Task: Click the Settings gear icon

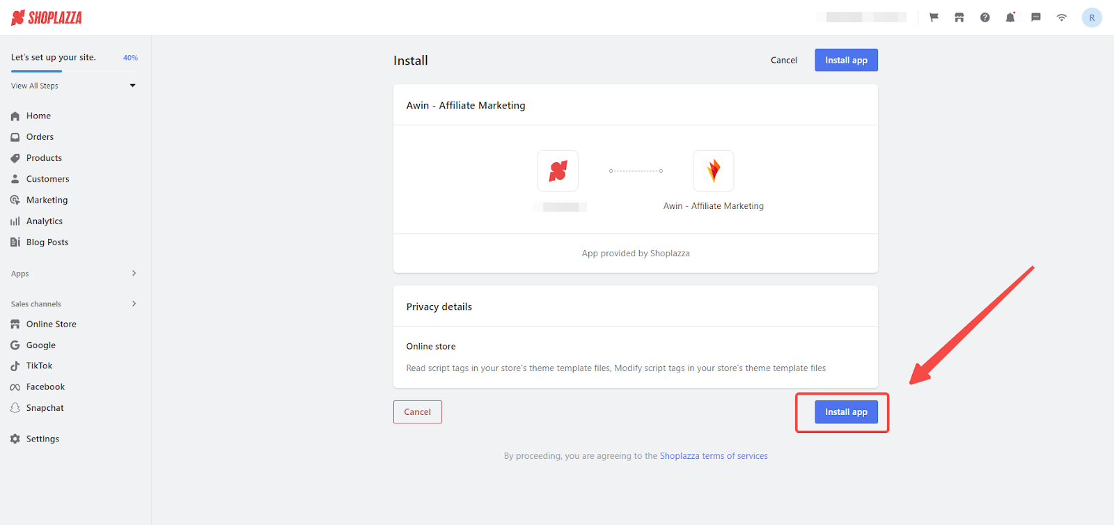Action: click(x=15, y=439)
